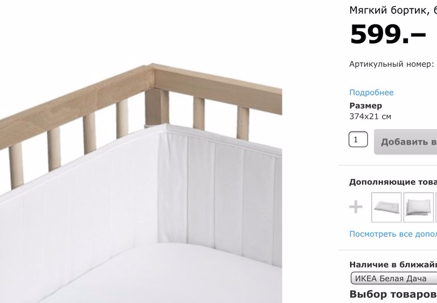Click the Дополняющие товары section heading

coord(393,182)
